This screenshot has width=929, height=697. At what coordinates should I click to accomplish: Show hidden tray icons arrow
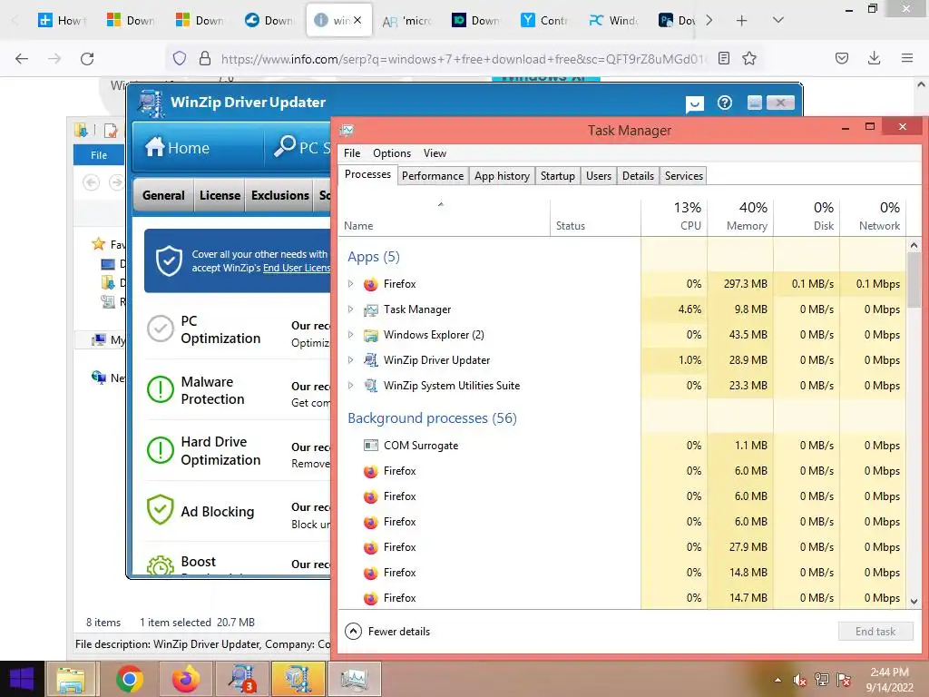pos(777,680)
